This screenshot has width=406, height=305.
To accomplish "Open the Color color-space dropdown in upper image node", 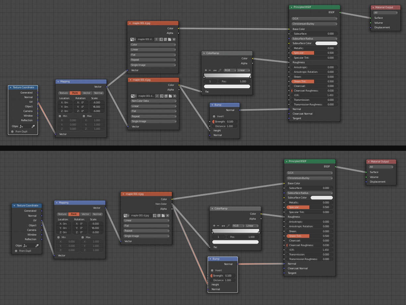I will (x=153, y=45).
